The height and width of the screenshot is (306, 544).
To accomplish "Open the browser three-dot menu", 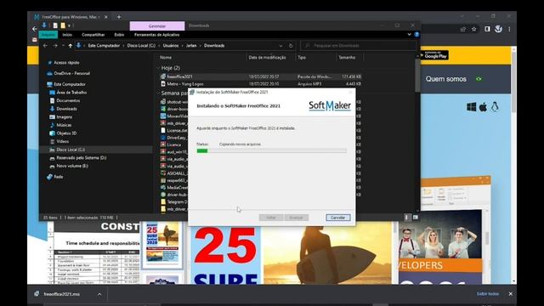I will (x=509, y=29).
